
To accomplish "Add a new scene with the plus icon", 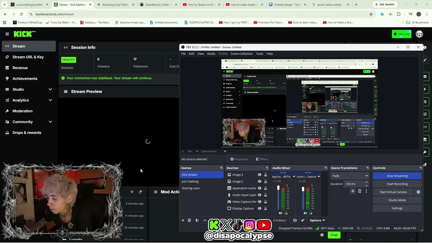I will [x=183, y=220].
